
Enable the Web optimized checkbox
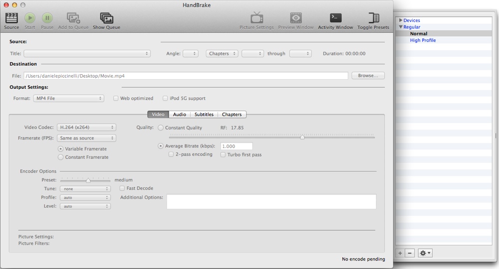coord(116,99)
